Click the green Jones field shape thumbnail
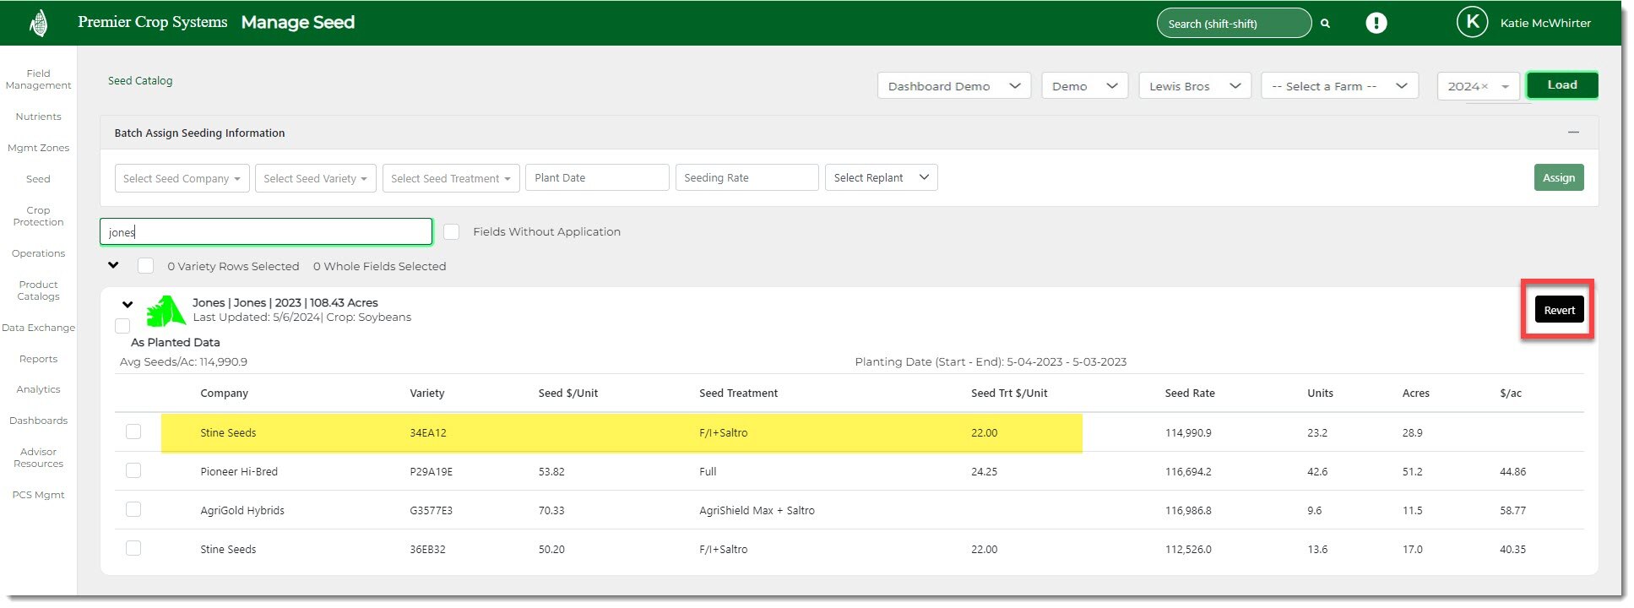The height and width of the screenshot is (608, 1634). pyautogui.click(x=166, y=311)
